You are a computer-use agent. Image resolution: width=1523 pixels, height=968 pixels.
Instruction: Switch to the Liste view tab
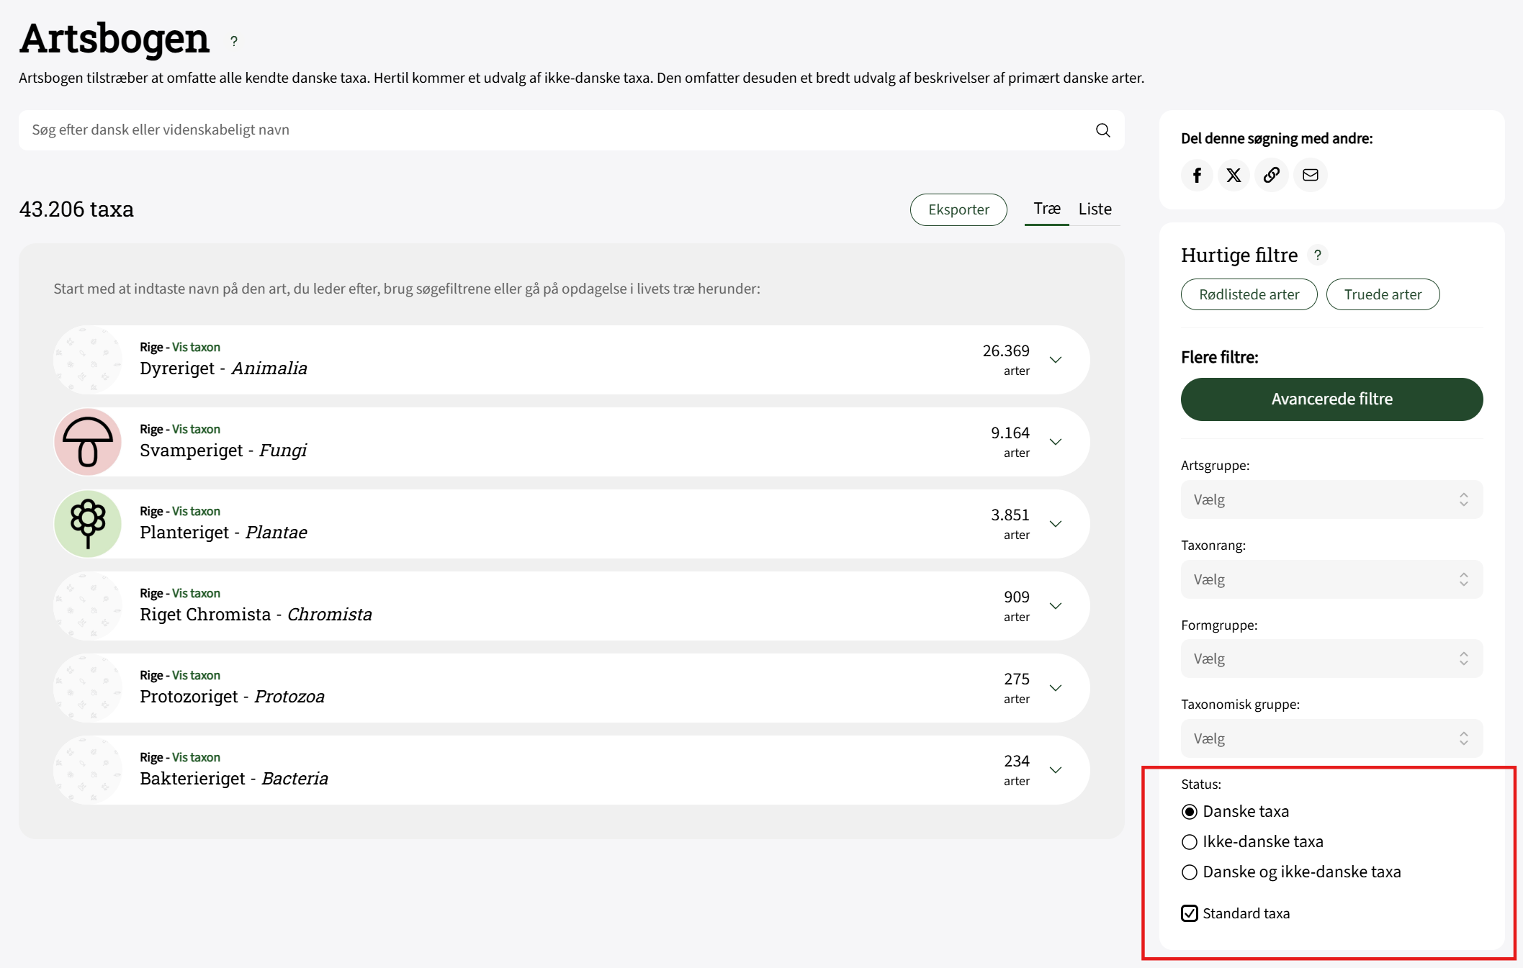1095,209
